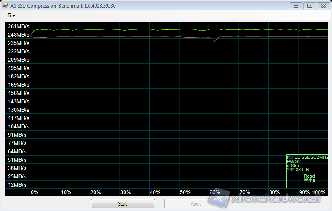Viewport: 332px width, 211px height.
Task: Select the INTEL SSDSC2MH2 drive name label
Action: pos(307,157)
